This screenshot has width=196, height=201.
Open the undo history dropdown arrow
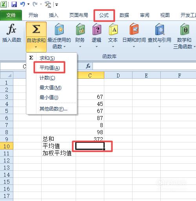[28, 4]
